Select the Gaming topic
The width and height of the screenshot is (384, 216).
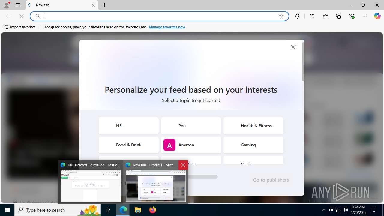[253, 145]
